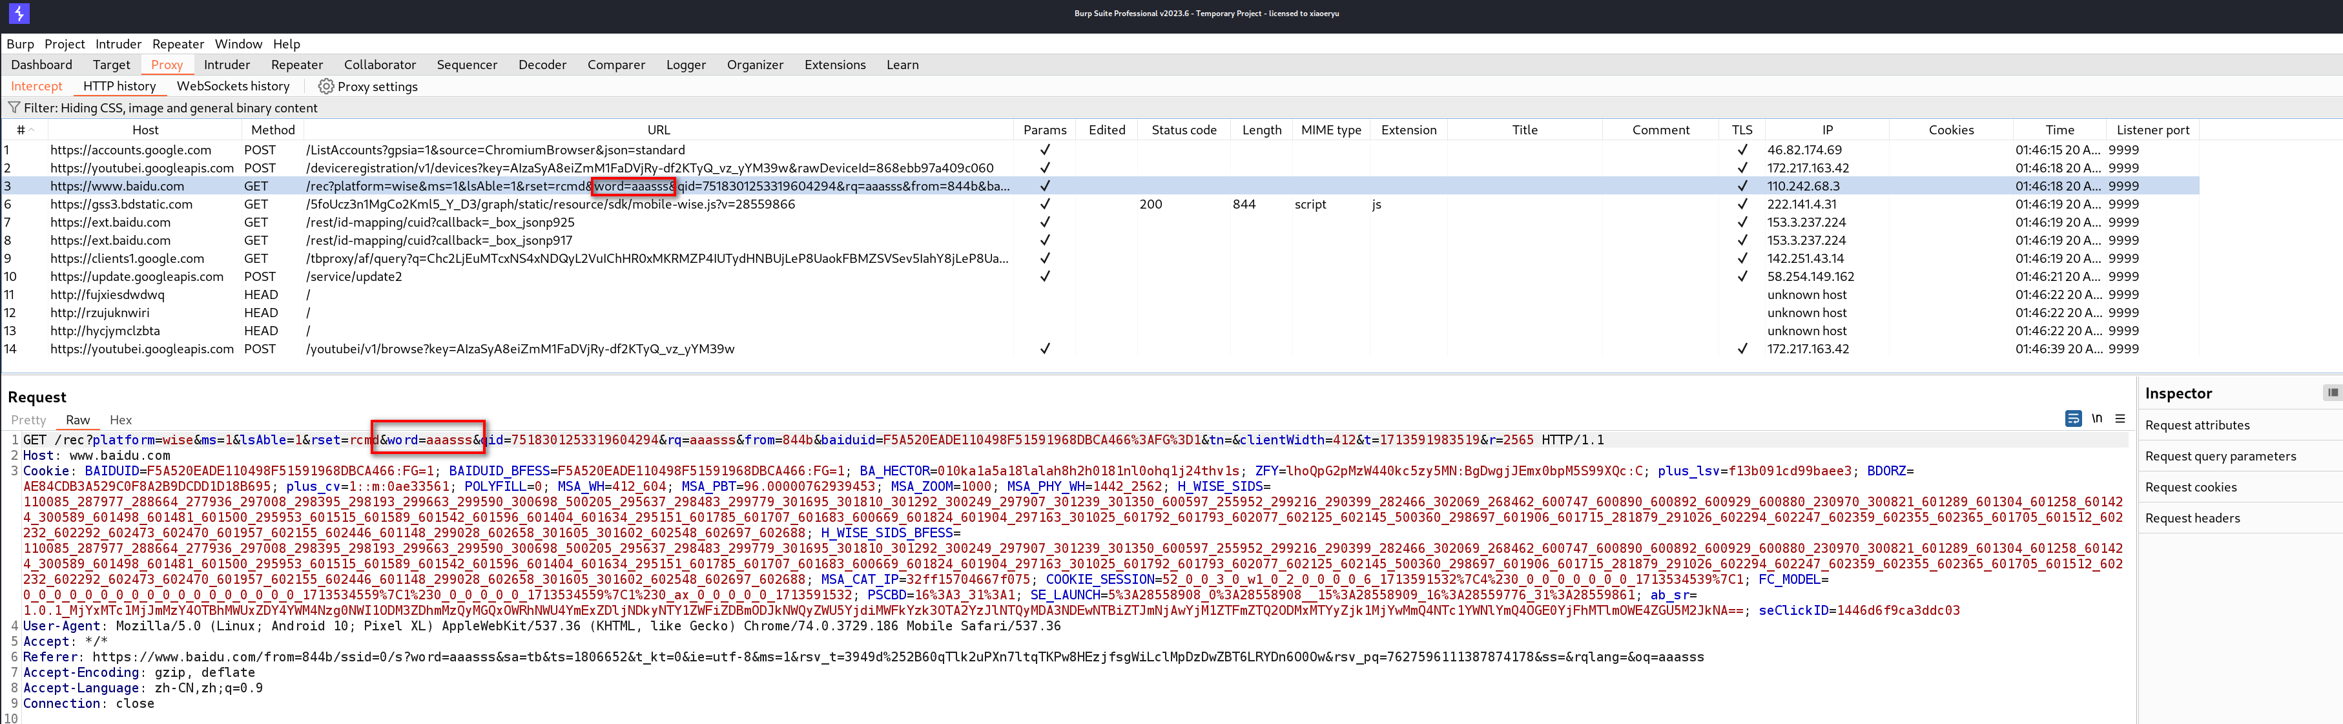This screenshot has width=2343, height=724.
Task: Select row 3 https://www.baidu.com
Action: point(1100,187)
